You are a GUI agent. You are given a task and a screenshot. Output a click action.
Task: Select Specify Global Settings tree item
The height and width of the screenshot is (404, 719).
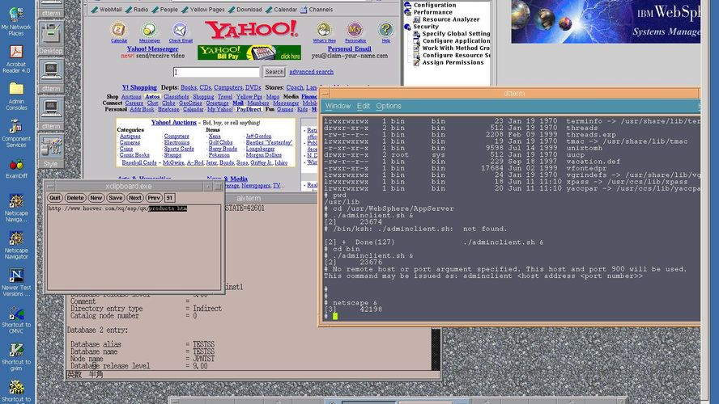point(456,34)
